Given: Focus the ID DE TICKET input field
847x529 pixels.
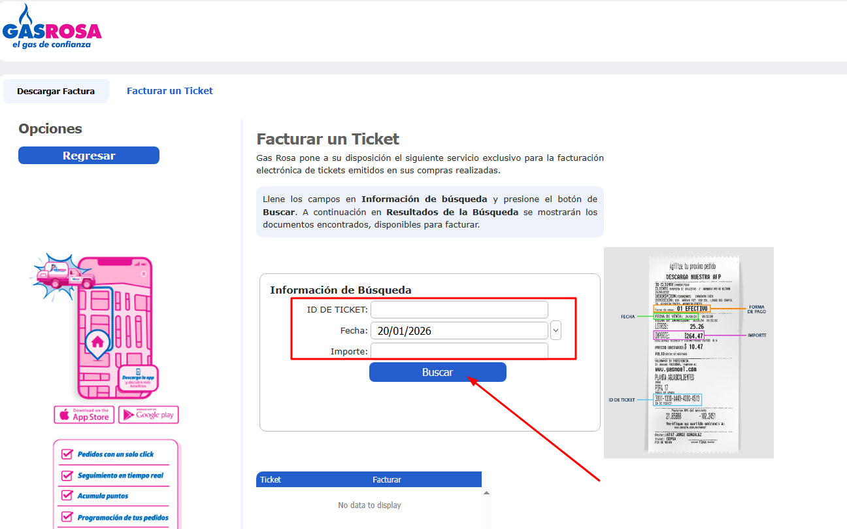Looking at the screenshot, I should [459, 309].
